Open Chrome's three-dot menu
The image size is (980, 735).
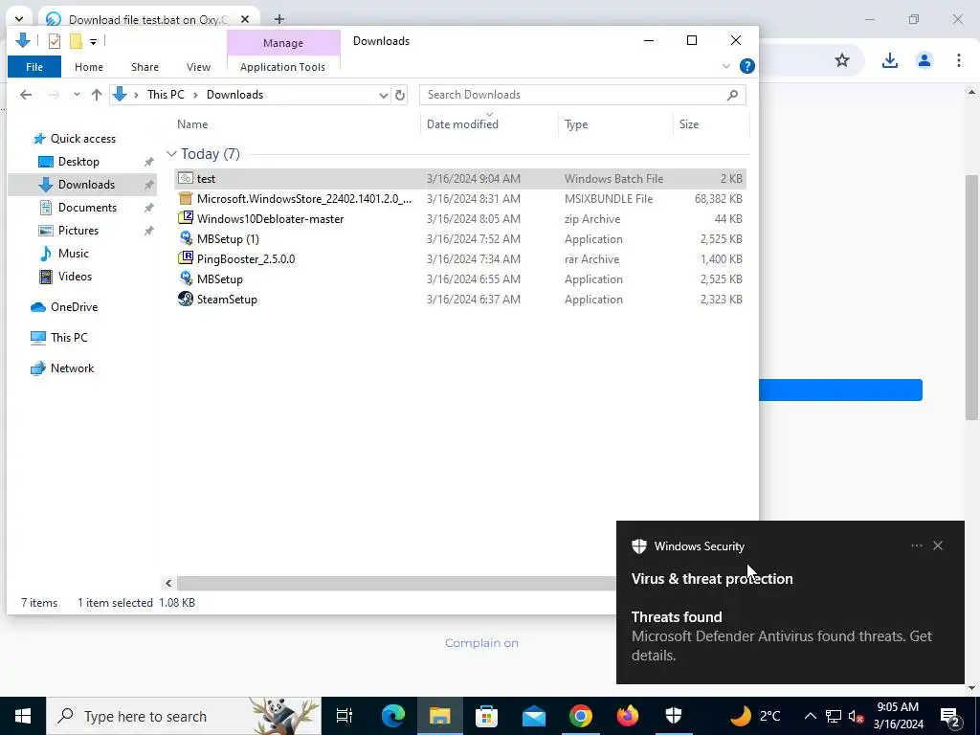(x=958, y=60)
